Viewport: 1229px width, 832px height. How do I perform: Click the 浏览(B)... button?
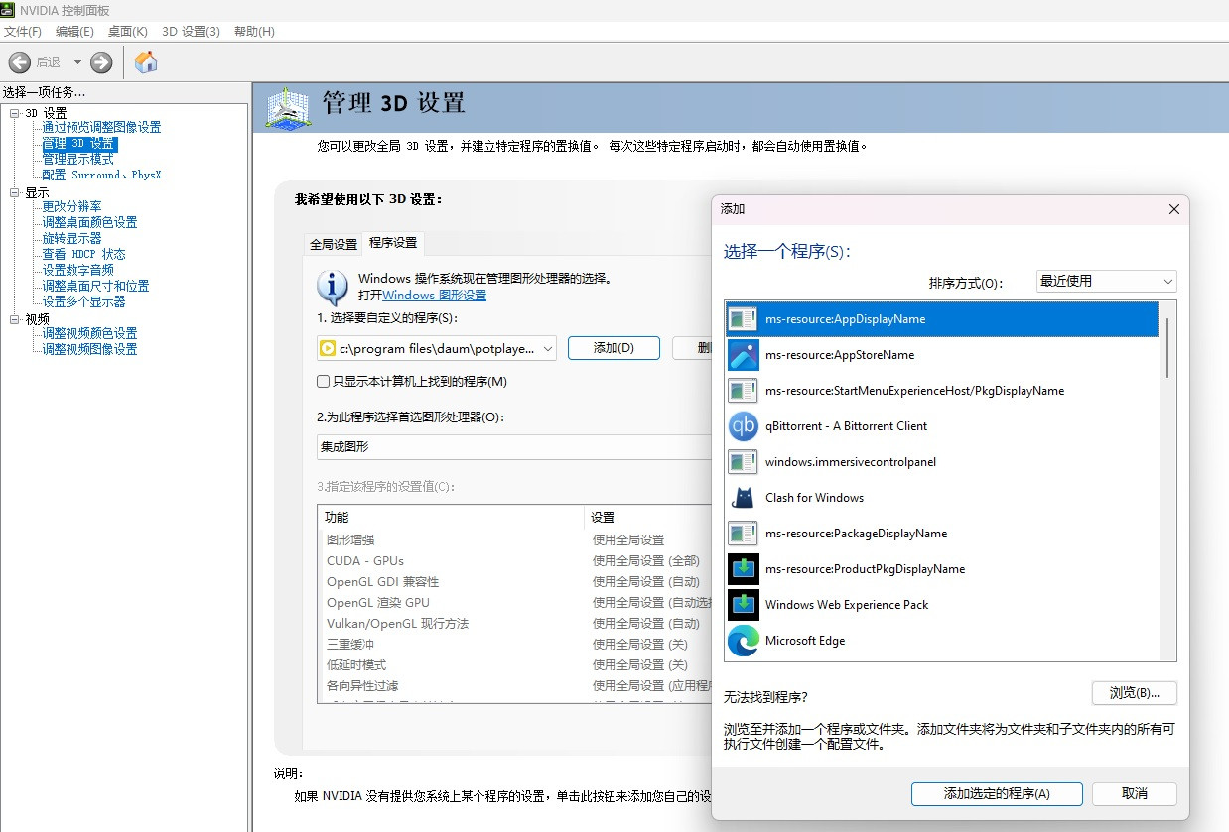tap(1134, 693)
